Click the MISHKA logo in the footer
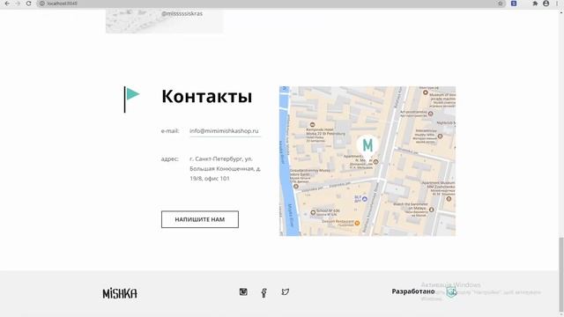 click(x=120, y=293)
